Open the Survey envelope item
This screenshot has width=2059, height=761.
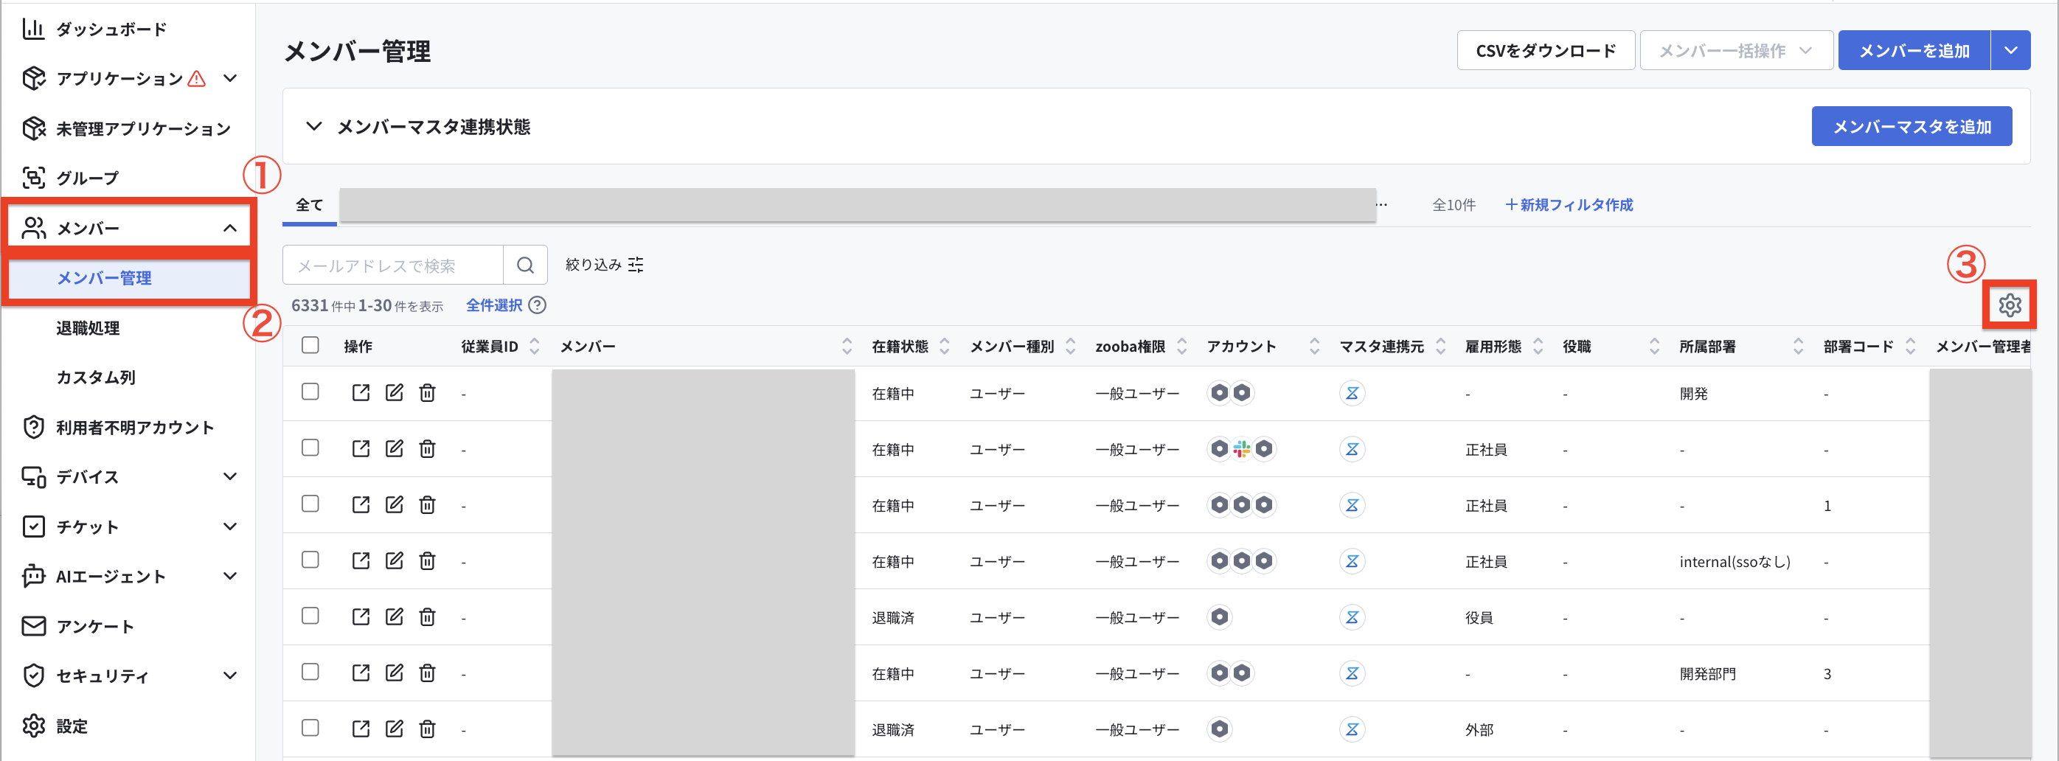point(77,626)
